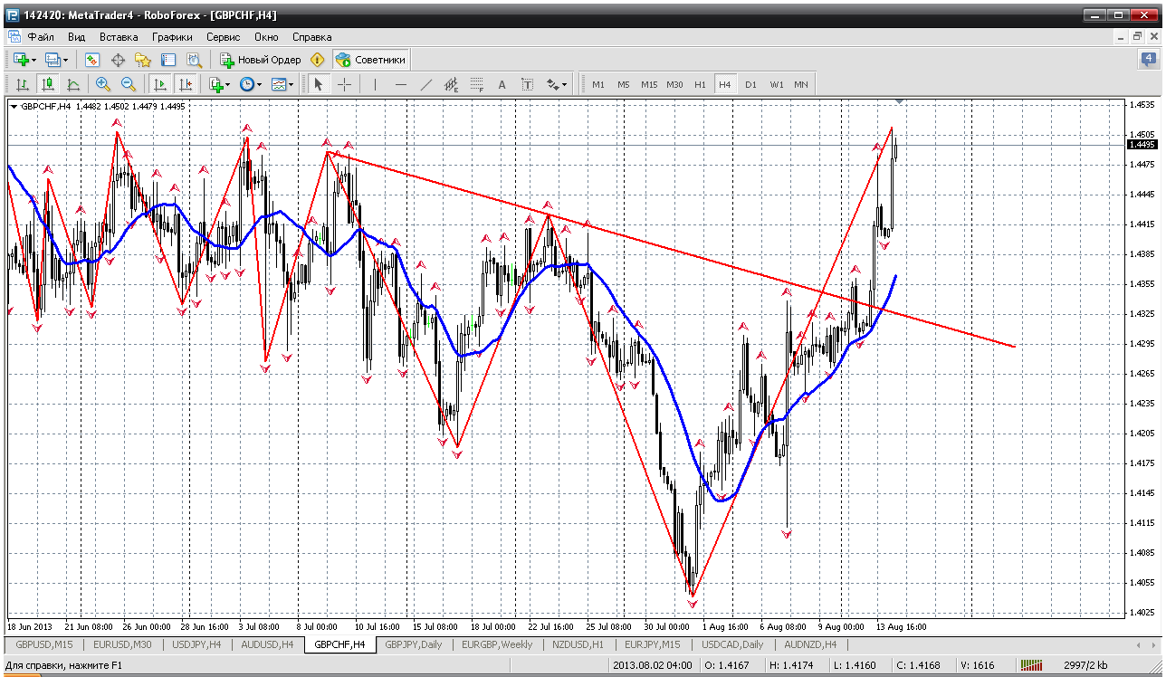Open the Market Watch window icon
Viewport: 1166px width, 677px height.
point(92,60)
